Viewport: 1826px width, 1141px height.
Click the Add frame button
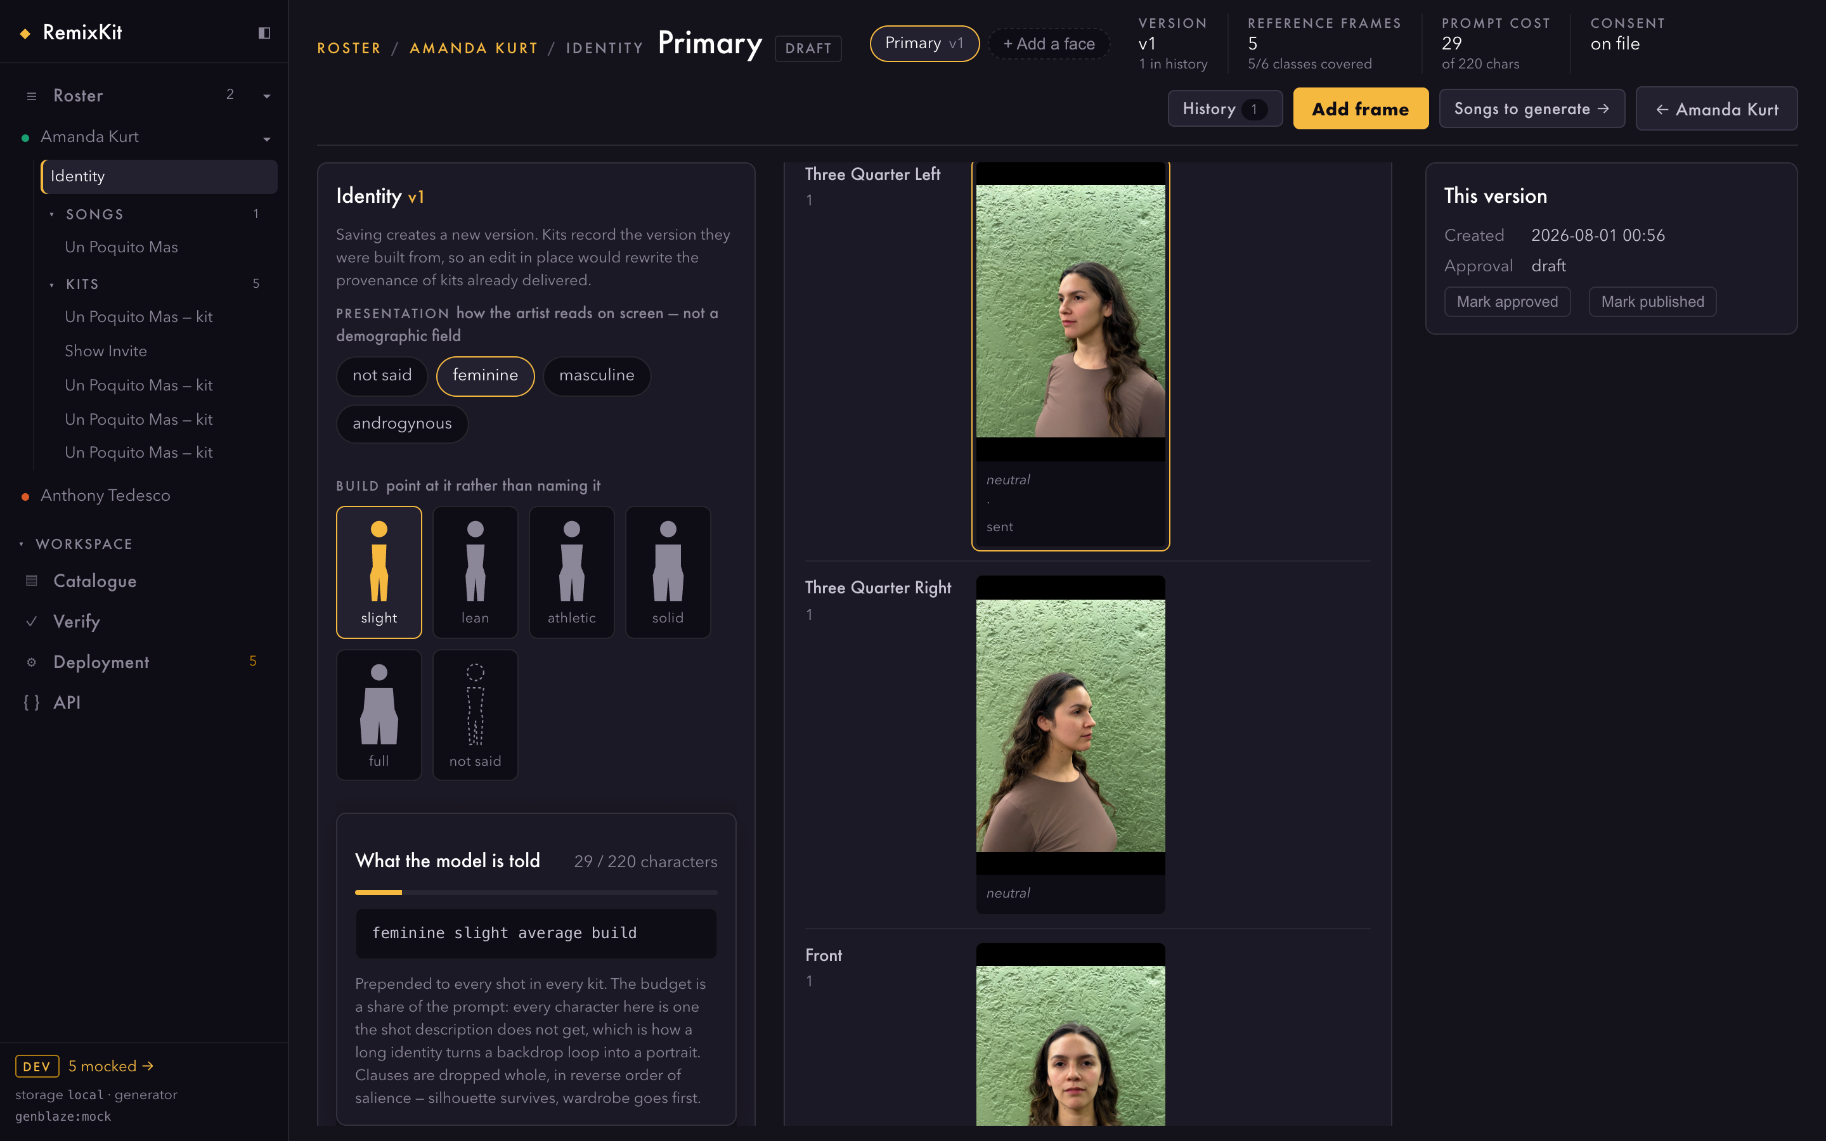click(x=1361, y=108)
